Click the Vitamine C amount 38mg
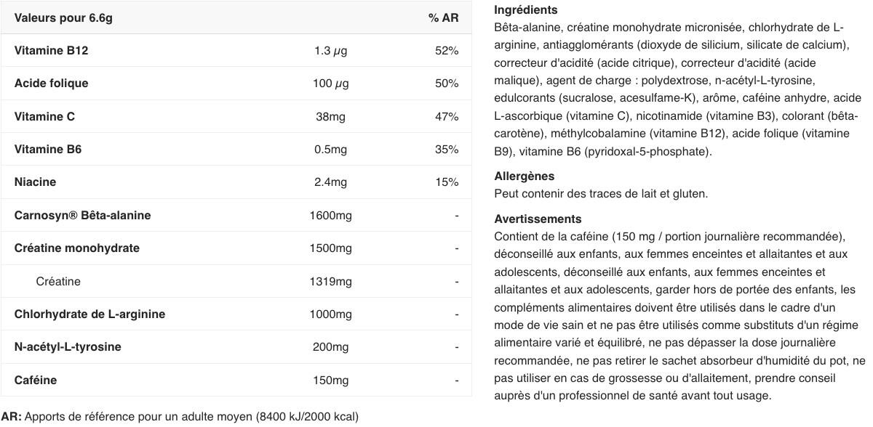Screen dimensions: 873x427 330,116
